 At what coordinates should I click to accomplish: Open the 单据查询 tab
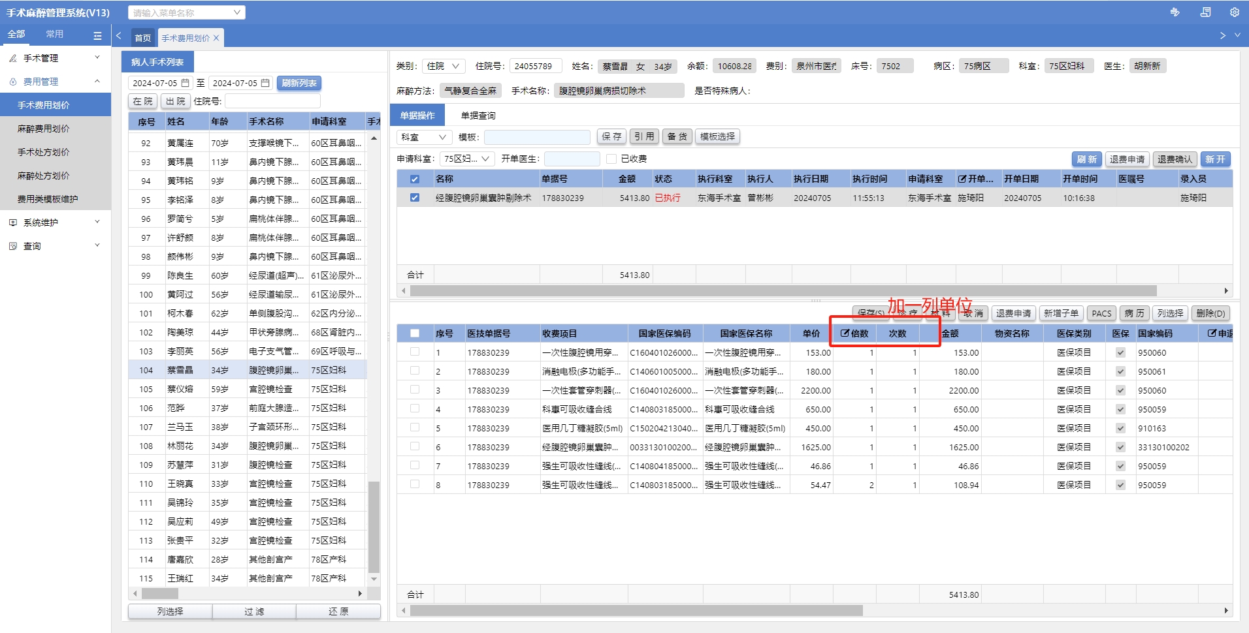[x=478, y=116]
